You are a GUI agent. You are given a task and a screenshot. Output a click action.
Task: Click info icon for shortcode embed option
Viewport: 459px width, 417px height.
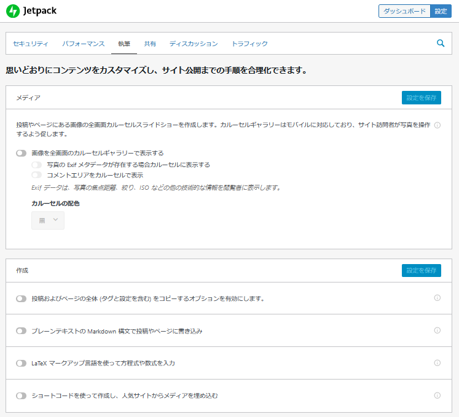(x=437, y=396)
